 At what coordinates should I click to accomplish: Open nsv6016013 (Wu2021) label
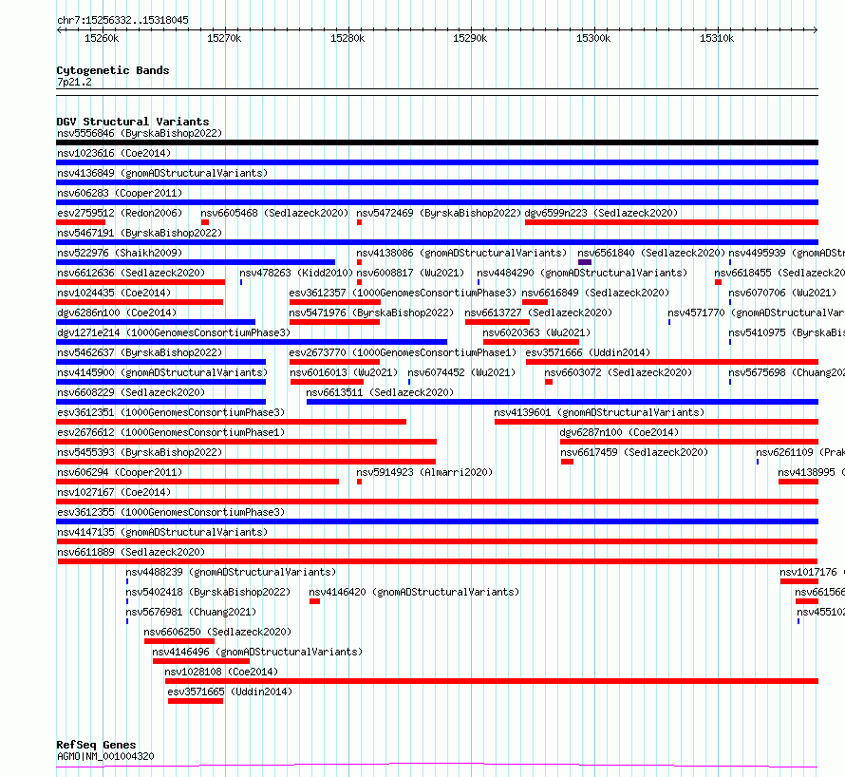(x=344, y=372)
